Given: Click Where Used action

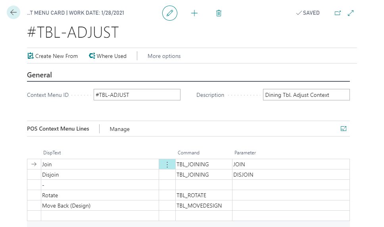Looking at the screenshot, I should [x=108, y=56].
